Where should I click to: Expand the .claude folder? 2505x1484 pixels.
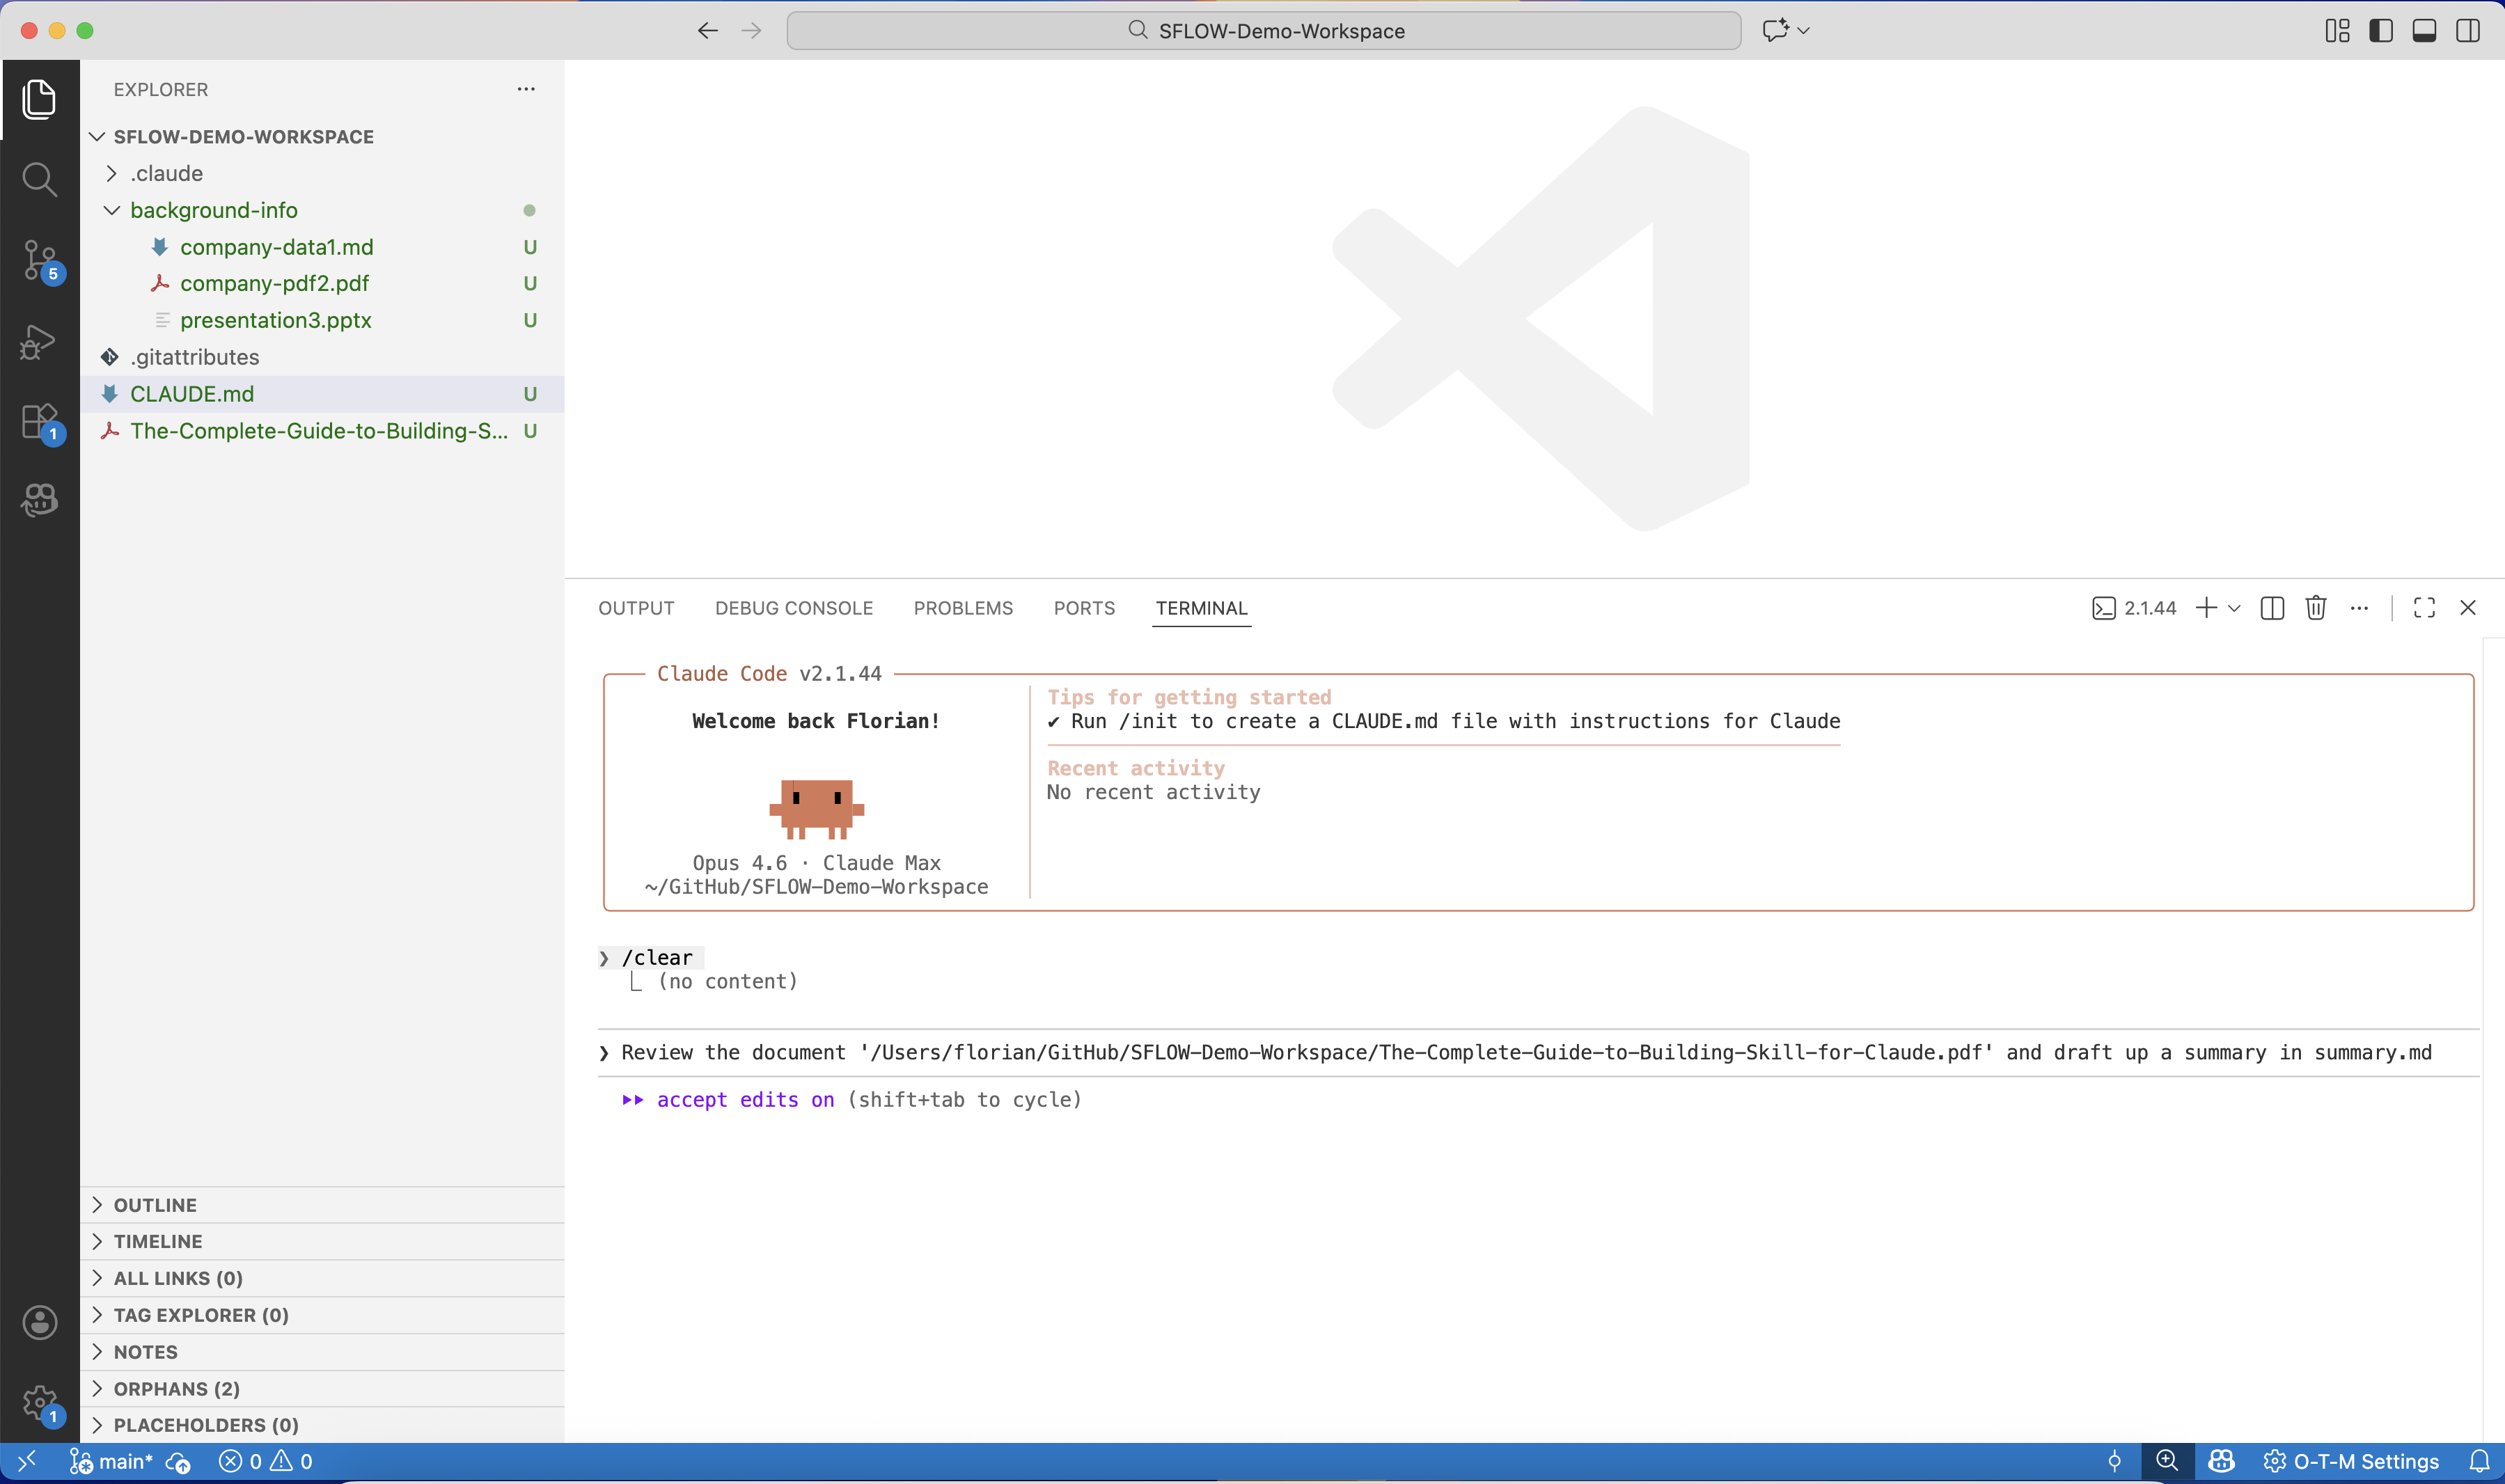pos(111,173)
